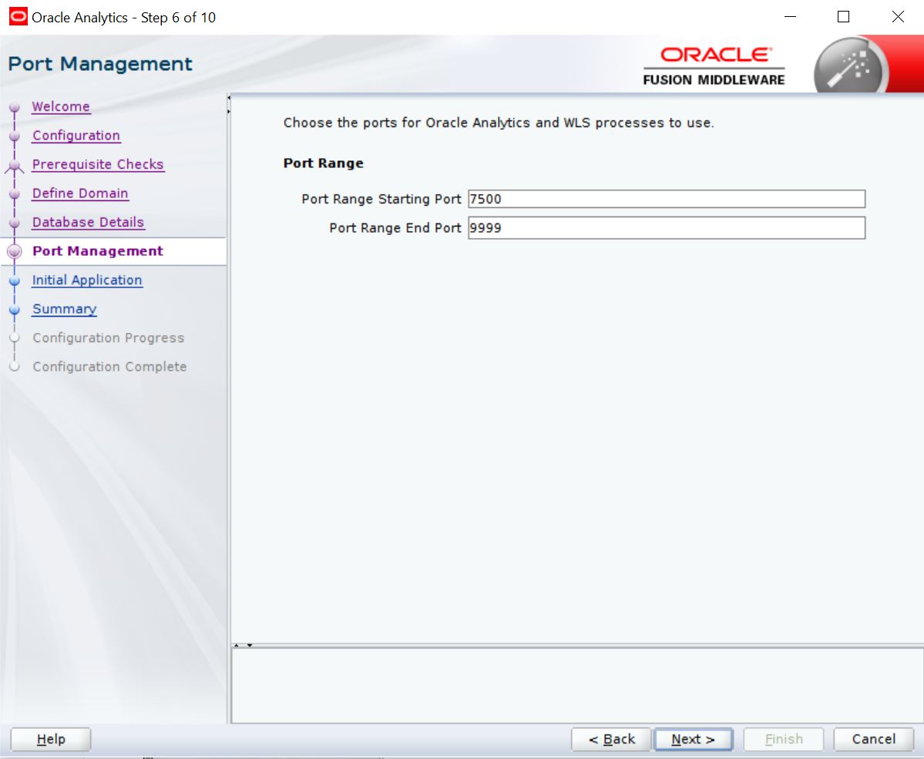Jump to Prerequisite Checks step
This screenshot has width=924, height=759.
98,164
